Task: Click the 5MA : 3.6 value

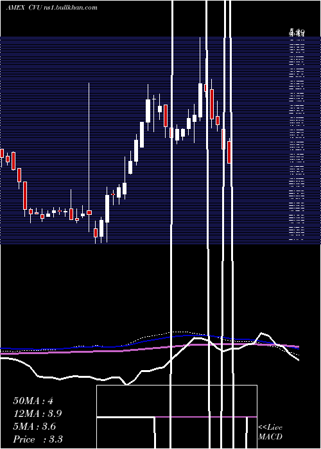Action: pos(35,427)
